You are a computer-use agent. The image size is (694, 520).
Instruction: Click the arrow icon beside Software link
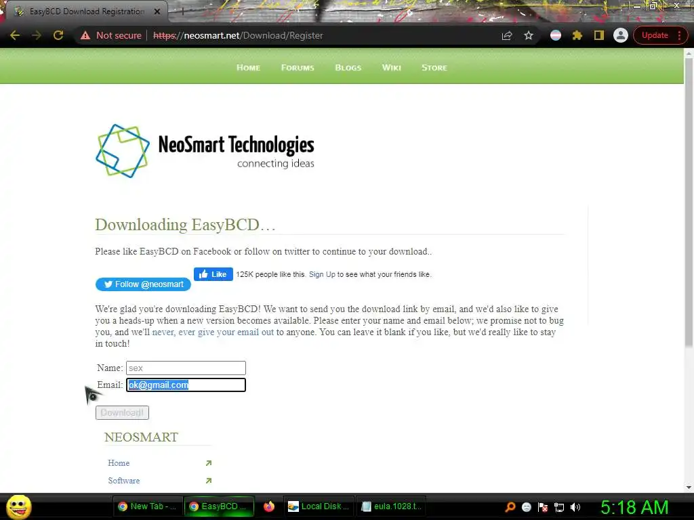209,481
